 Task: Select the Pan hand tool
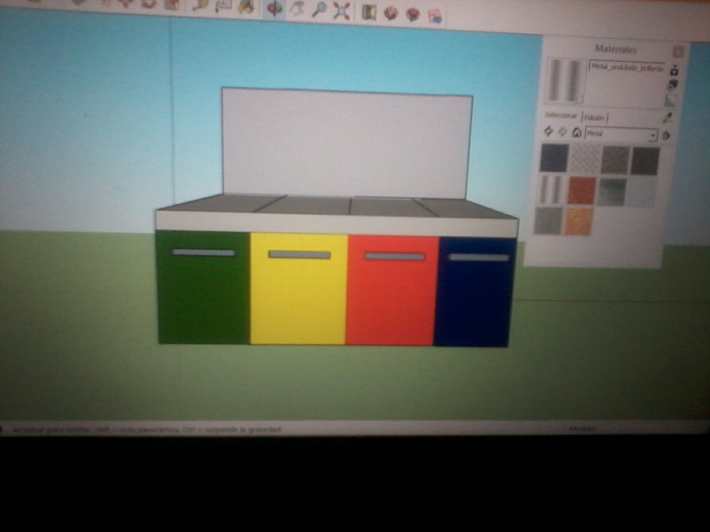(x=297, y=9)
